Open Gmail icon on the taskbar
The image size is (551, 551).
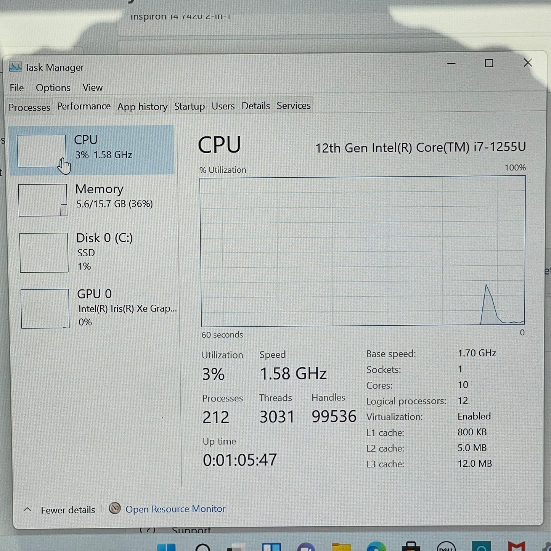click(516, 546)
